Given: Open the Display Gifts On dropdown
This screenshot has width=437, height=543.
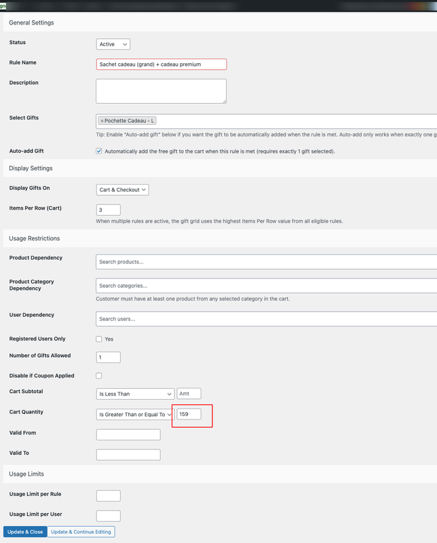Looking at the screenshot, I should (x=122, y=190).
